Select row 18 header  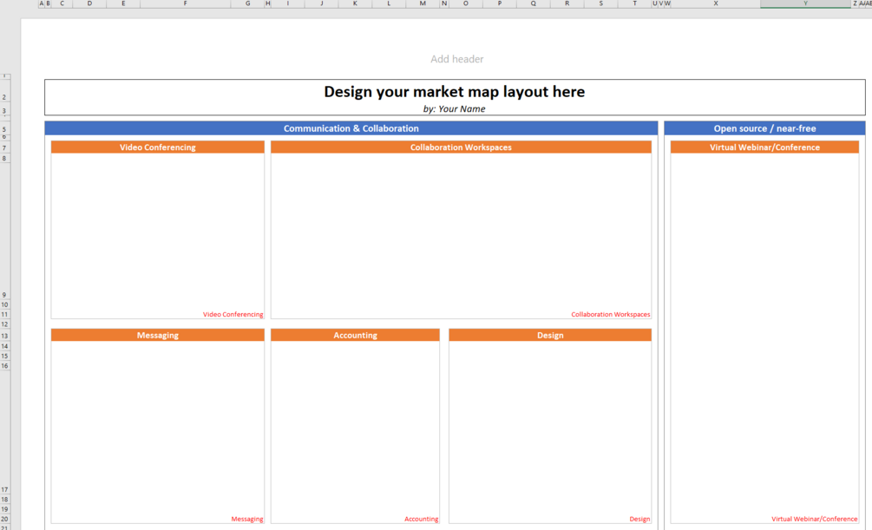[x=4, y=500]
